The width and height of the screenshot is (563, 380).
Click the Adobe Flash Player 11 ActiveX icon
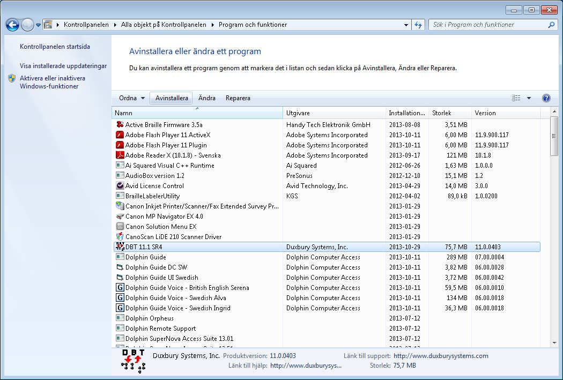pyautogui.click(x=120, y=135)
